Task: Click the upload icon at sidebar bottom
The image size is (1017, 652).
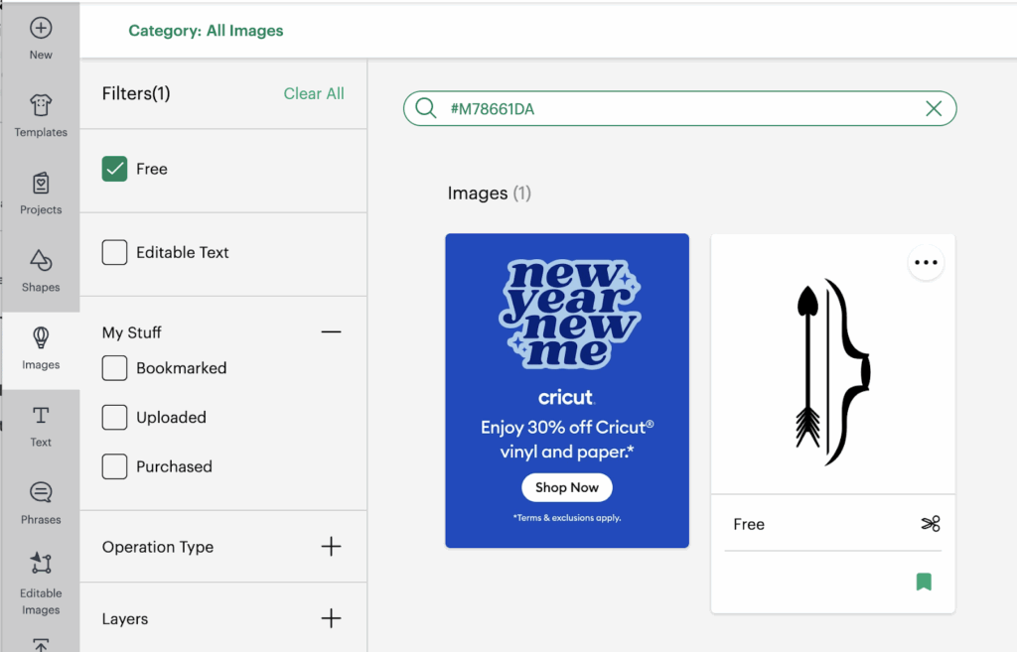Action: [x=41, y=645]
